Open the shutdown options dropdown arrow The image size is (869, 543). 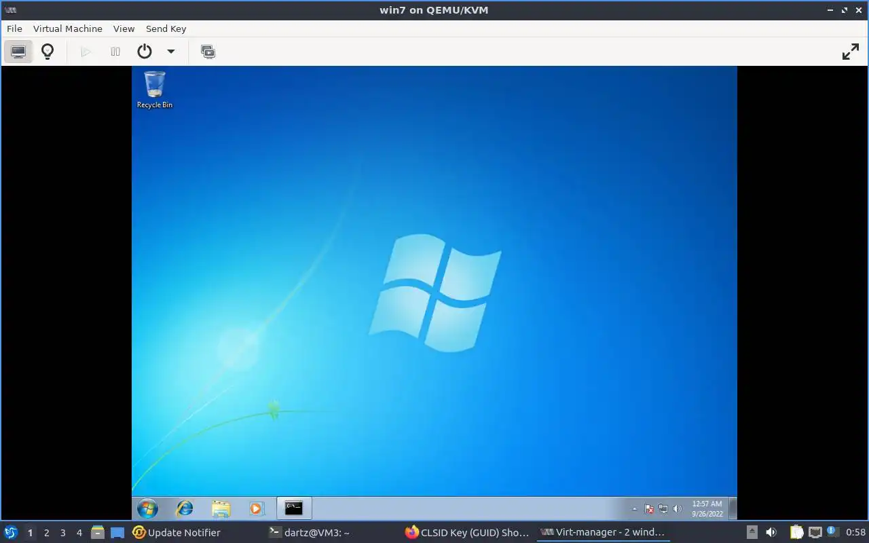171,52
